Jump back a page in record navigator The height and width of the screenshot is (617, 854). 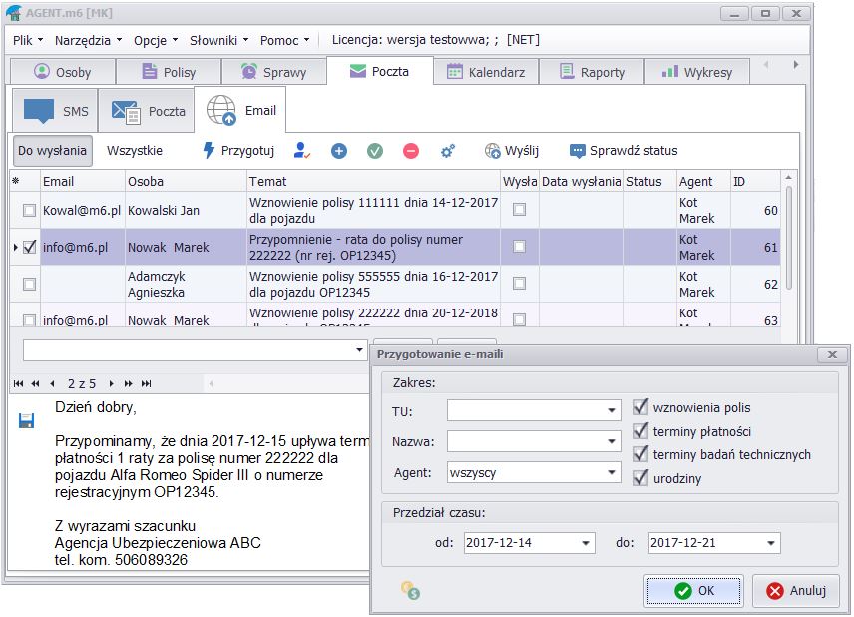click(x=35, y=383)
